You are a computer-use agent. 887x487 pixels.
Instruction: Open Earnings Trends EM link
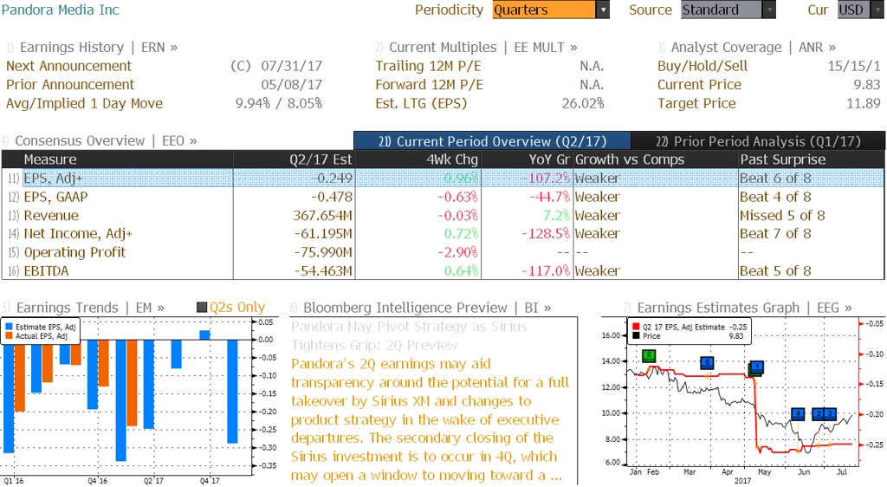(89, 307)
